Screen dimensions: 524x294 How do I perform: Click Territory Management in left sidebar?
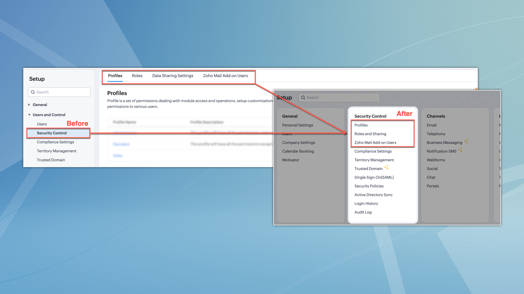(x=56, y=151)
